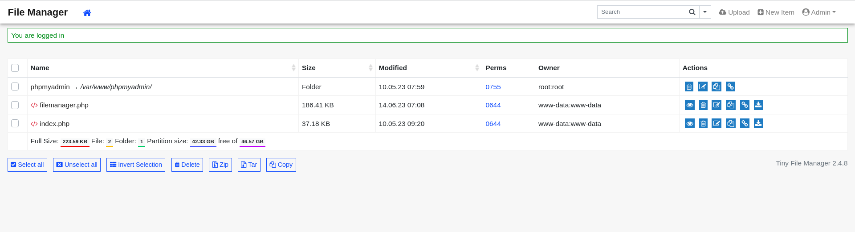Image resolution: width=855 pixels, height=232 pixels.
Task: Rename filemanager.php using the edit icon
Action: point(717,105)
